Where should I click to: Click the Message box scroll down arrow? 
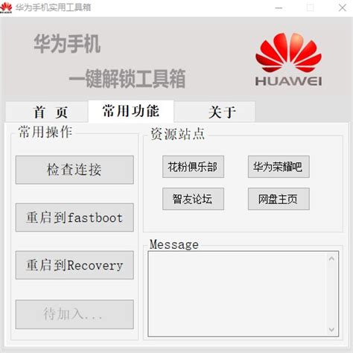[x=331, y=330]
